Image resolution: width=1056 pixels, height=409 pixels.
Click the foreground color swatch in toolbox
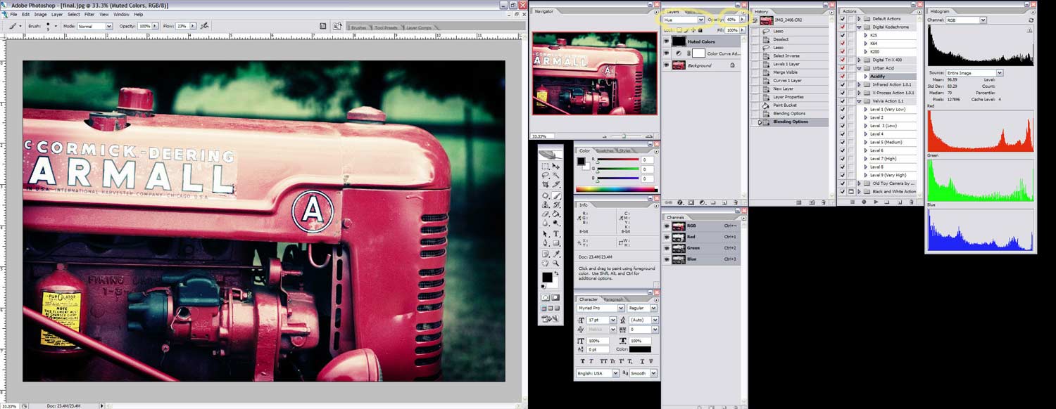[547, 278]
